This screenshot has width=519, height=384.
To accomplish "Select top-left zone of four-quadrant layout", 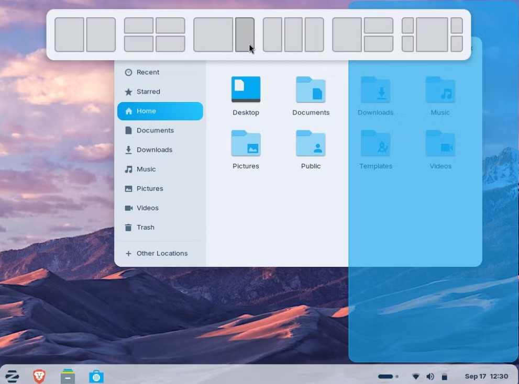I will click(138, 26).
